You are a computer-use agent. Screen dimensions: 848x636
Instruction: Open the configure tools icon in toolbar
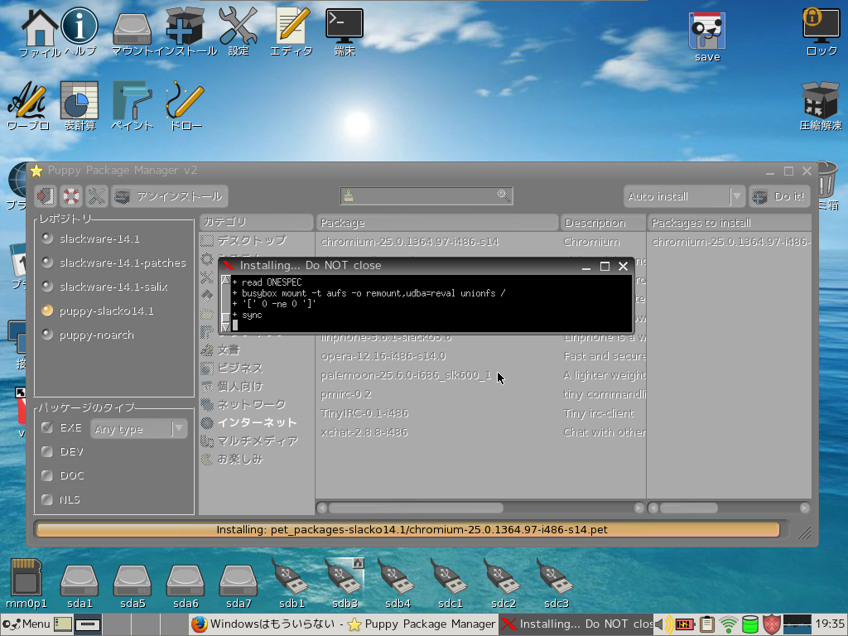tap(97, 195)
